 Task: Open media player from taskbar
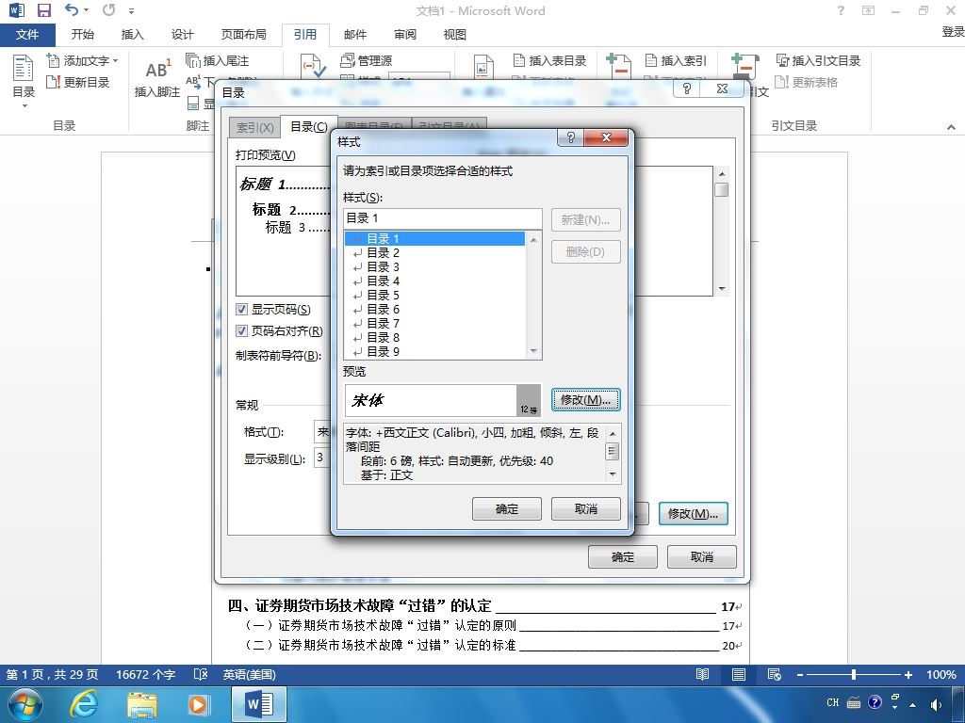click(198, 704)
